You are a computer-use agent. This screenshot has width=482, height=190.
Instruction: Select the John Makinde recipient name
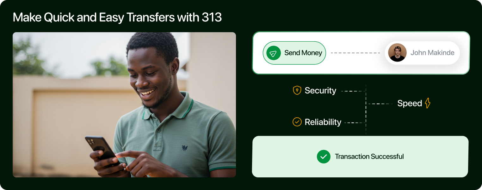(x=432, y=53)
